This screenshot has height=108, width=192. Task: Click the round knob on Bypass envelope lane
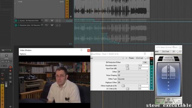click(42, 21)
